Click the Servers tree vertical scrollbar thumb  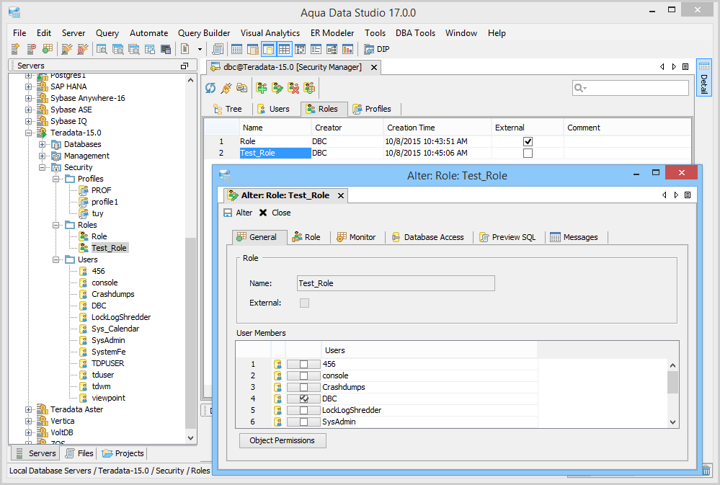(x=190, y=332)
